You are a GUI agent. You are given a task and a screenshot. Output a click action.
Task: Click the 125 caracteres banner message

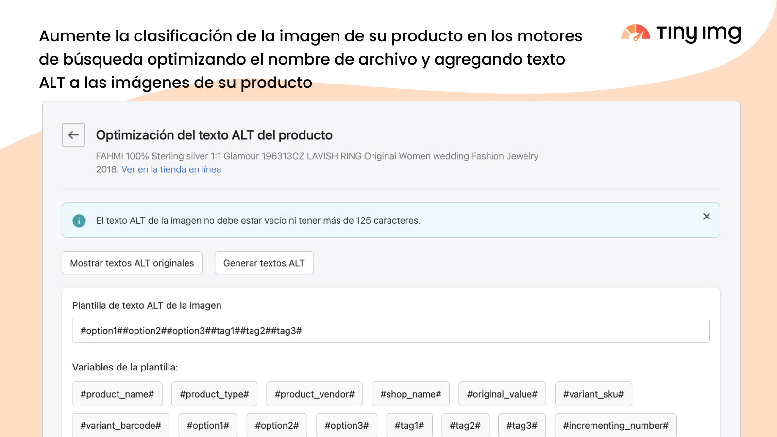258,220
